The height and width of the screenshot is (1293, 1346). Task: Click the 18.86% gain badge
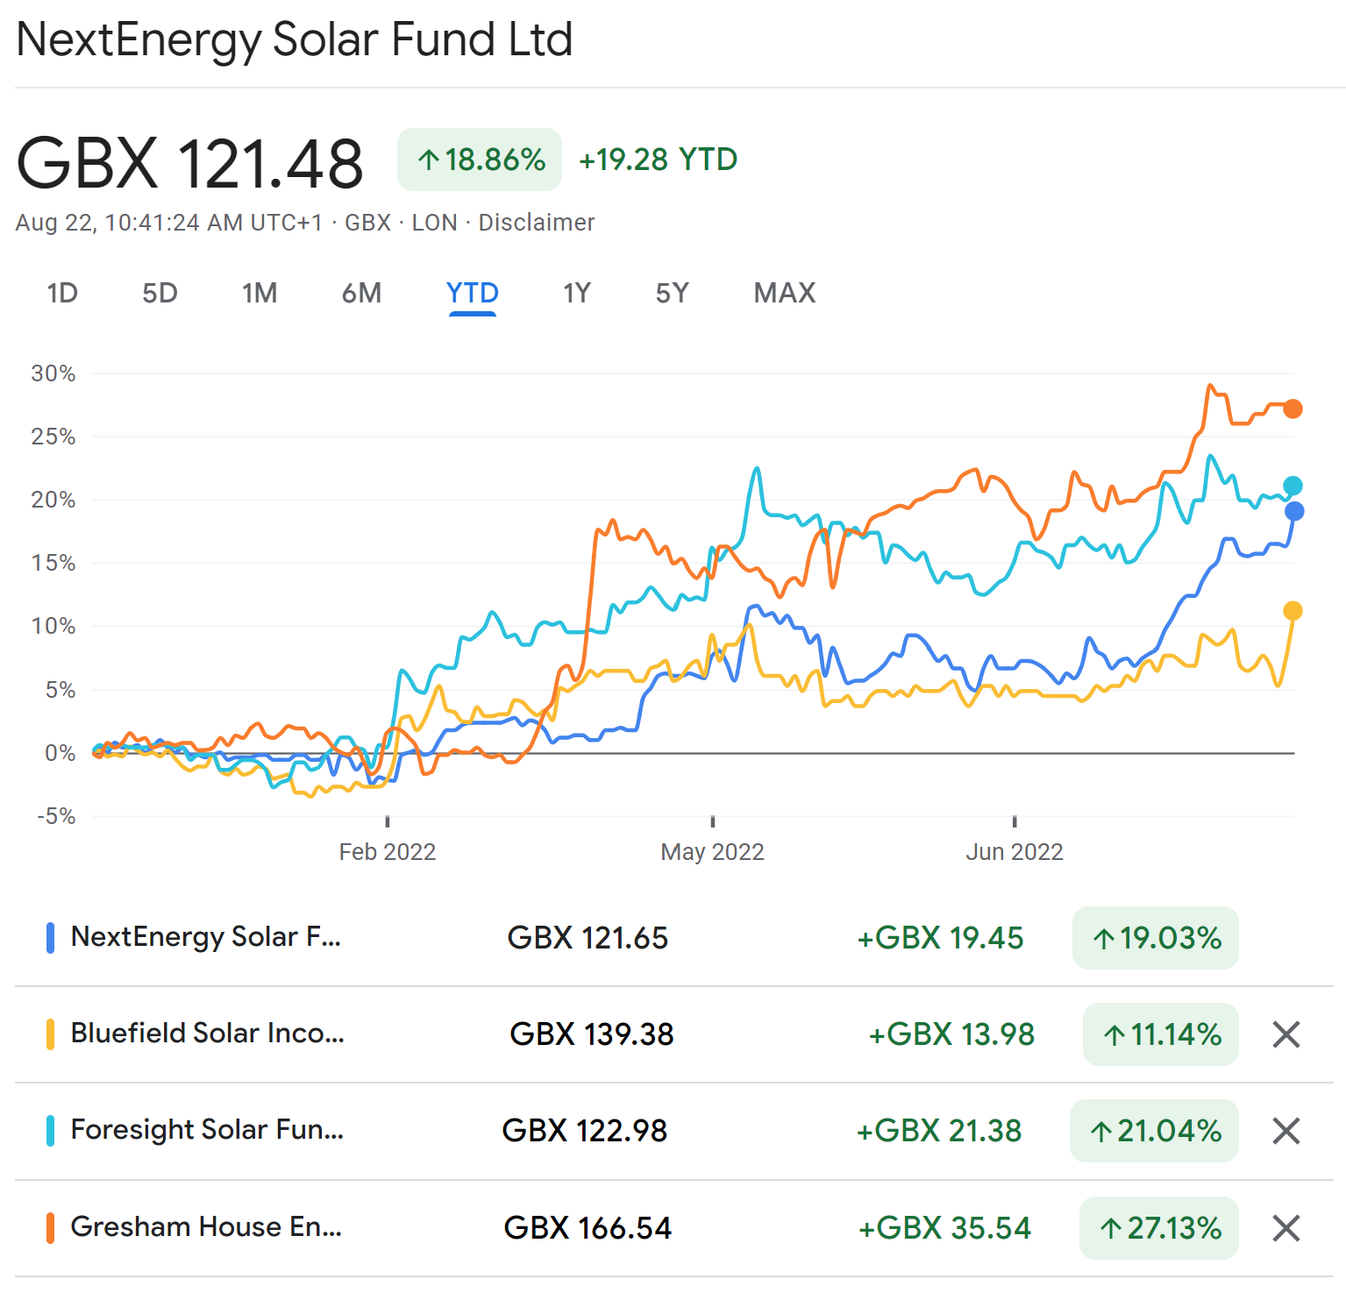click(x=480, y=160)
